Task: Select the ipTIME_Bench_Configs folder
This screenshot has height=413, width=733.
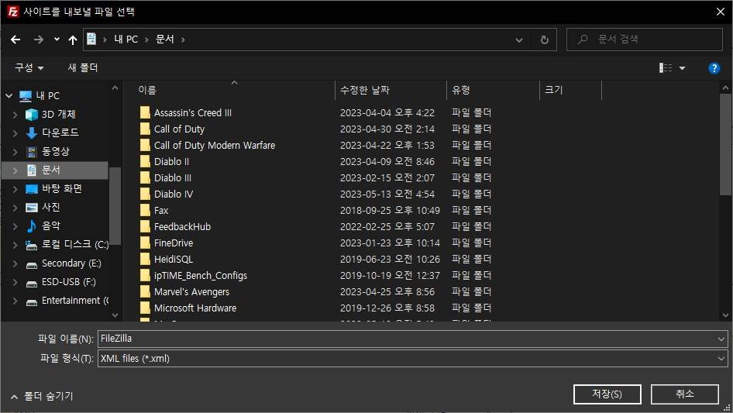Action: [x=201, y=276]
